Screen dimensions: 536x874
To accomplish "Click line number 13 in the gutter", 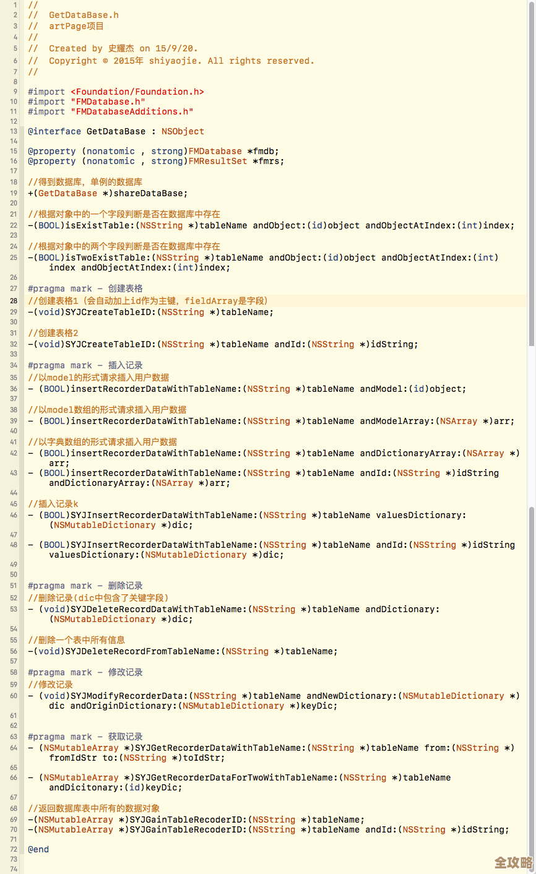I will [14, 131].
